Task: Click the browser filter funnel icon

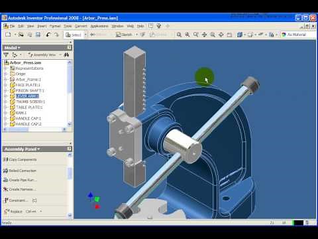Action: pos(6,54)
